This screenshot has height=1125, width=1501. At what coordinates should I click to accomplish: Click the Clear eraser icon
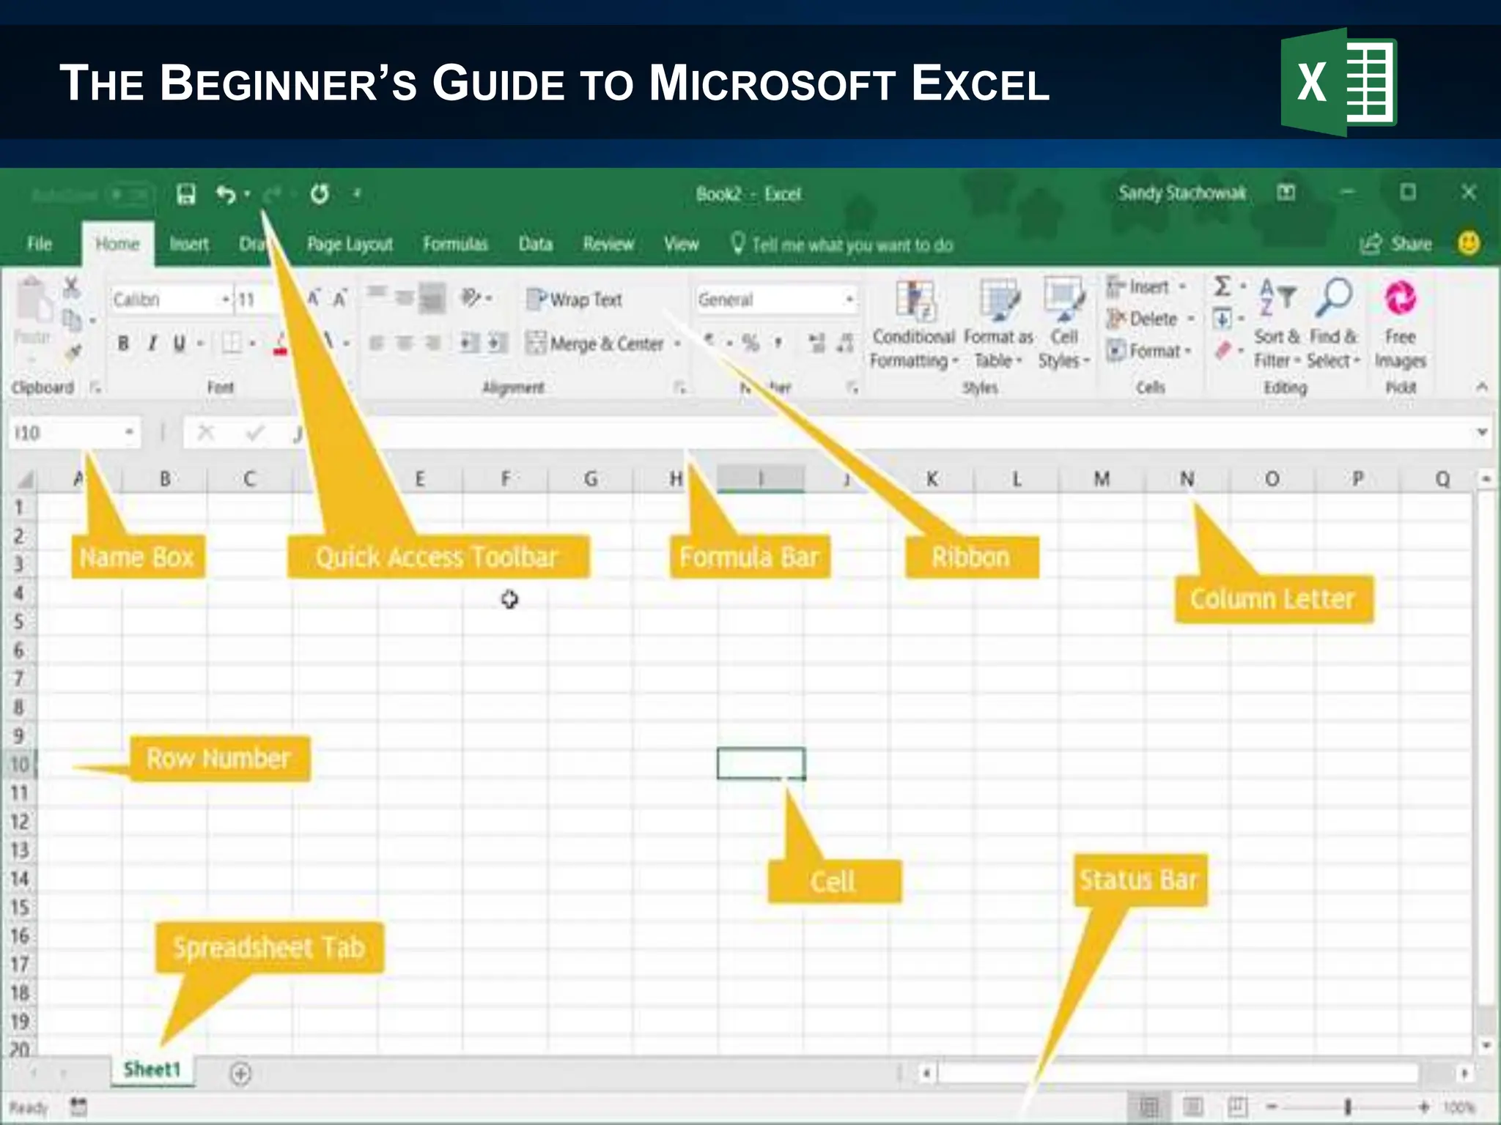click(1222, 351)
